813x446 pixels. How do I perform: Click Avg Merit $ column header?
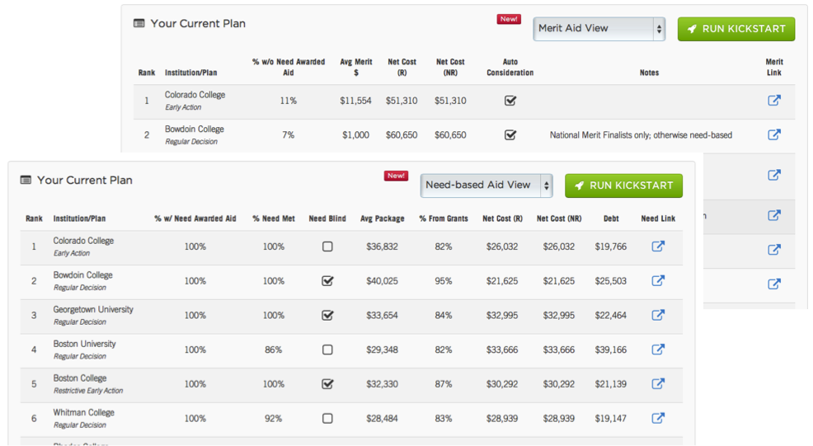[355, 67]
